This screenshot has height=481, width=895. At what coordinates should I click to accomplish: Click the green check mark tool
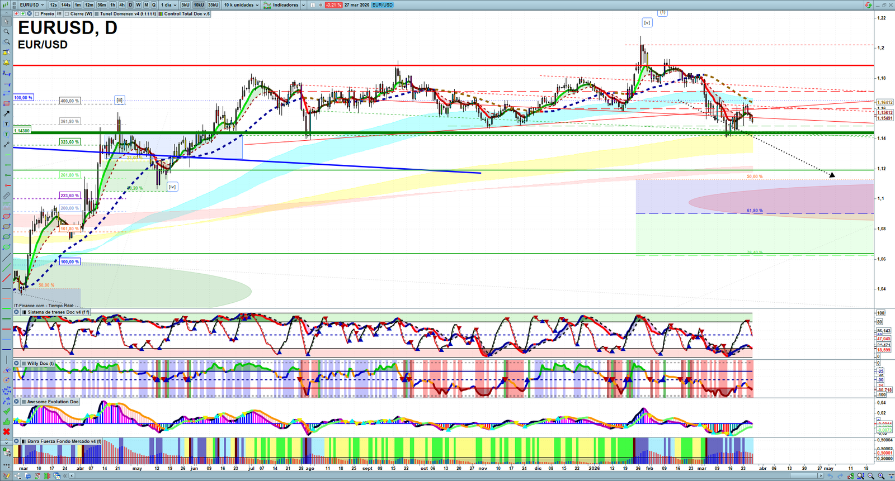[x=7, y=411]
